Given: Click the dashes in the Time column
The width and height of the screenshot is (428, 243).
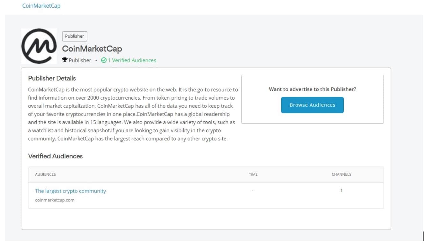Looking at the screenshot, I should coord(253,191).
